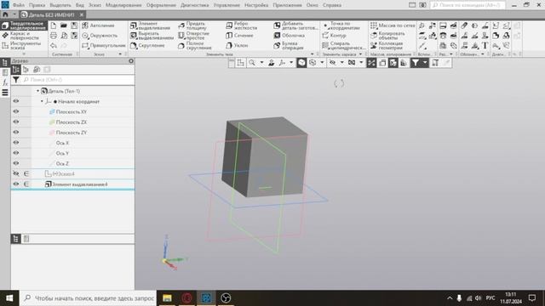Click the text T annotation tool
The width and height of the screenshot is (545, 306).
[x=485, y=45]
